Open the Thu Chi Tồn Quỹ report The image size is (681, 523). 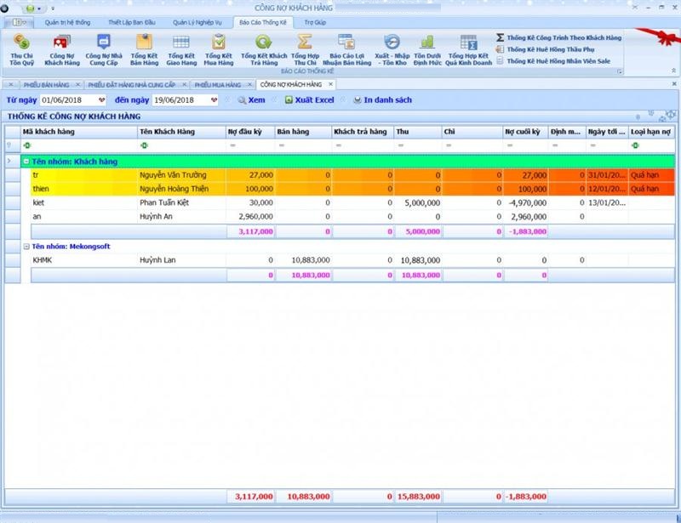click(22, 48)
